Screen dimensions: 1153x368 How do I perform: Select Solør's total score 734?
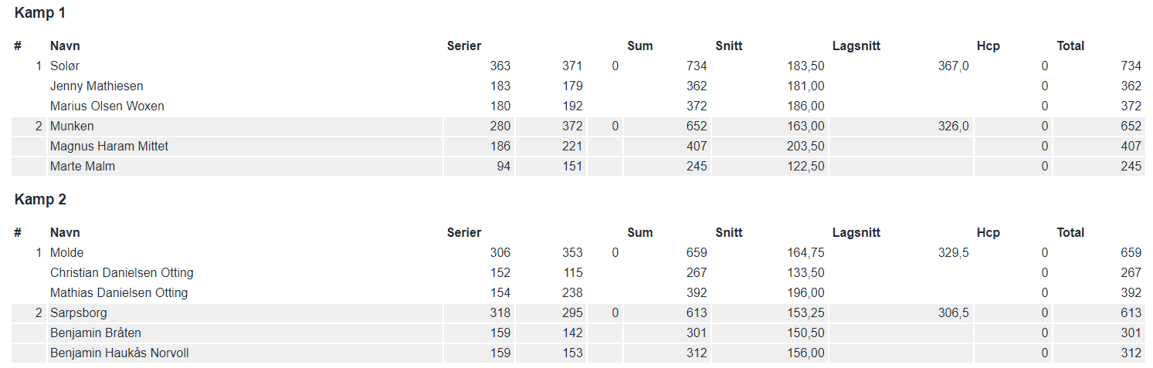tap(1131, 66)
